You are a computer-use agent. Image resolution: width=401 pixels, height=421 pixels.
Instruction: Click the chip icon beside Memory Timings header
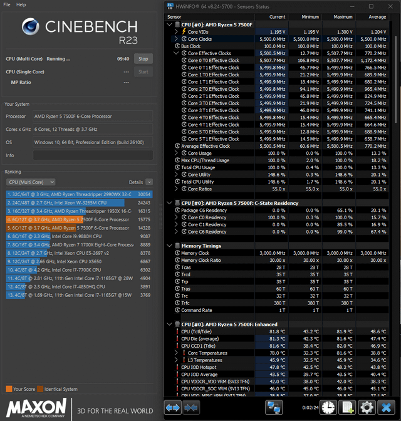tap(177, 246)
